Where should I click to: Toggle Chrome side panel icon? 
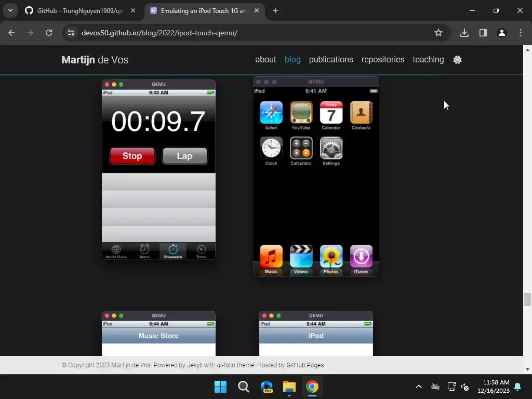(x=483, y=33)
